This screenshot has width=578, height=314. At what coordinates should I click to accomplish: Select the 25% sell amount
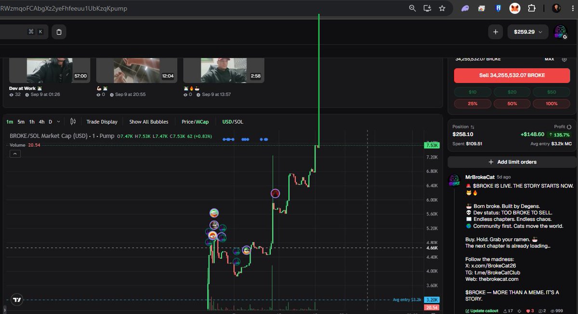tap(473, 104)
